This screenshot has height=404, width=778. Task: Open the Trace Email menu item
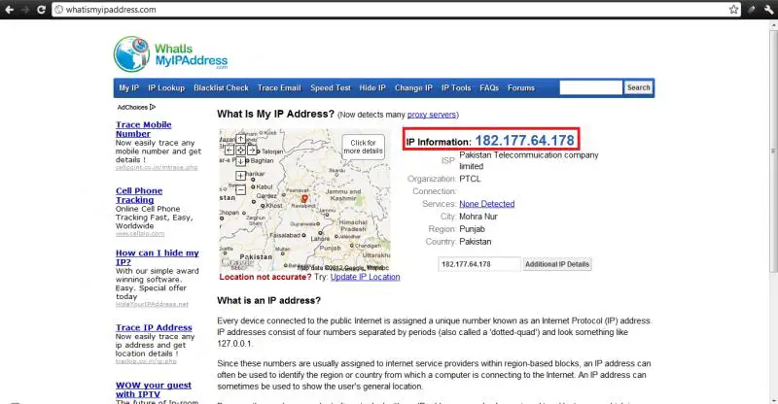tap(279, 87)
